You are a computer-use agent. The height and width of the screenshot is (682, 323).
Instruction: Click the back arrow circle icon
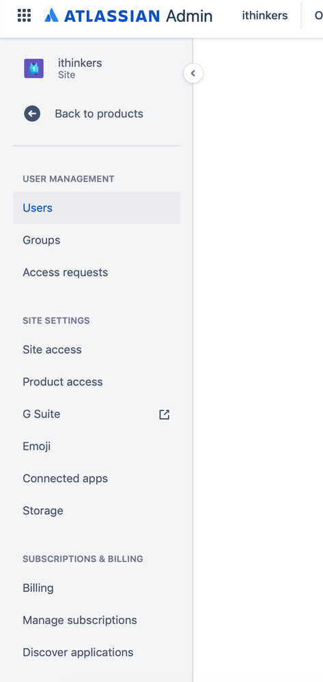pyautogui.click(x=32, y=114)
